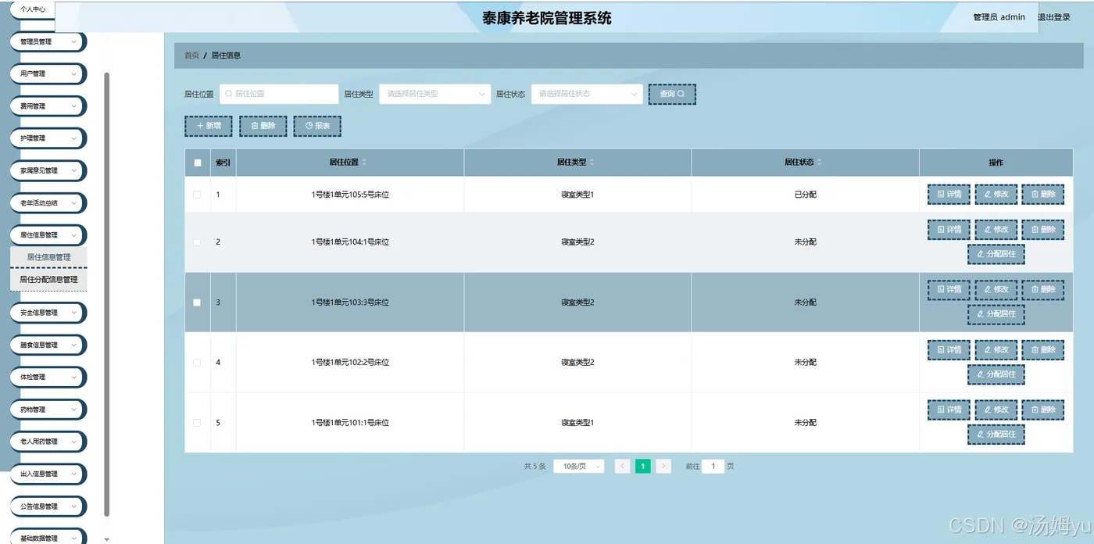Screen dimensions: 1094x544
Task: Click the page jump input field
Action: coord(713,466)
